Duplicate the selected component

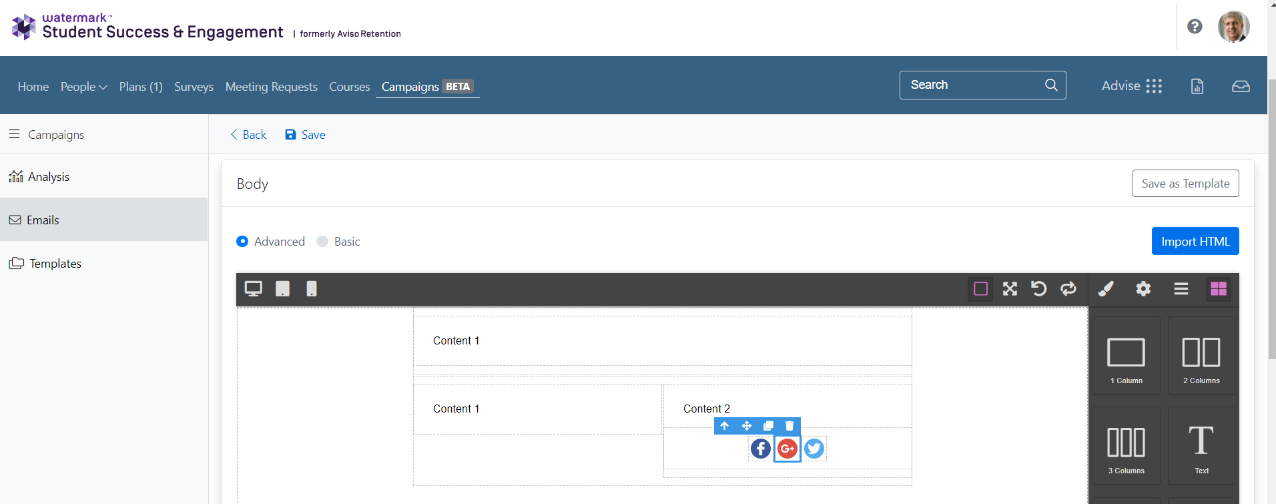768,426
